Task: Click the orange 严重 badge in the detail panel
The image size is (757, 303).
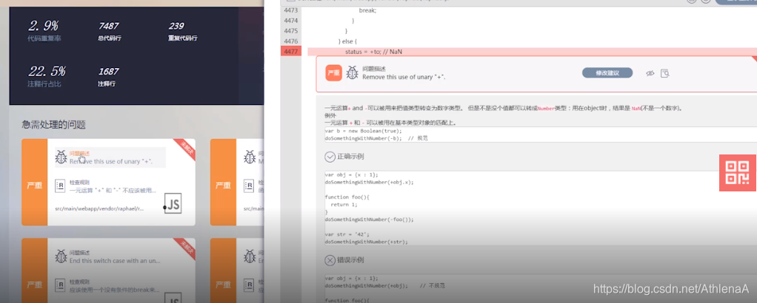Action: pyautogui.click(x=333, y=72)
